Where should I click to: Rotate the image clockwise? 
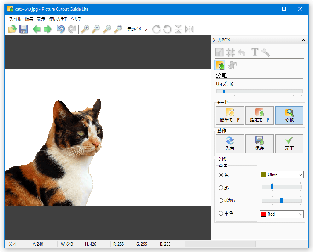point(156,29)
